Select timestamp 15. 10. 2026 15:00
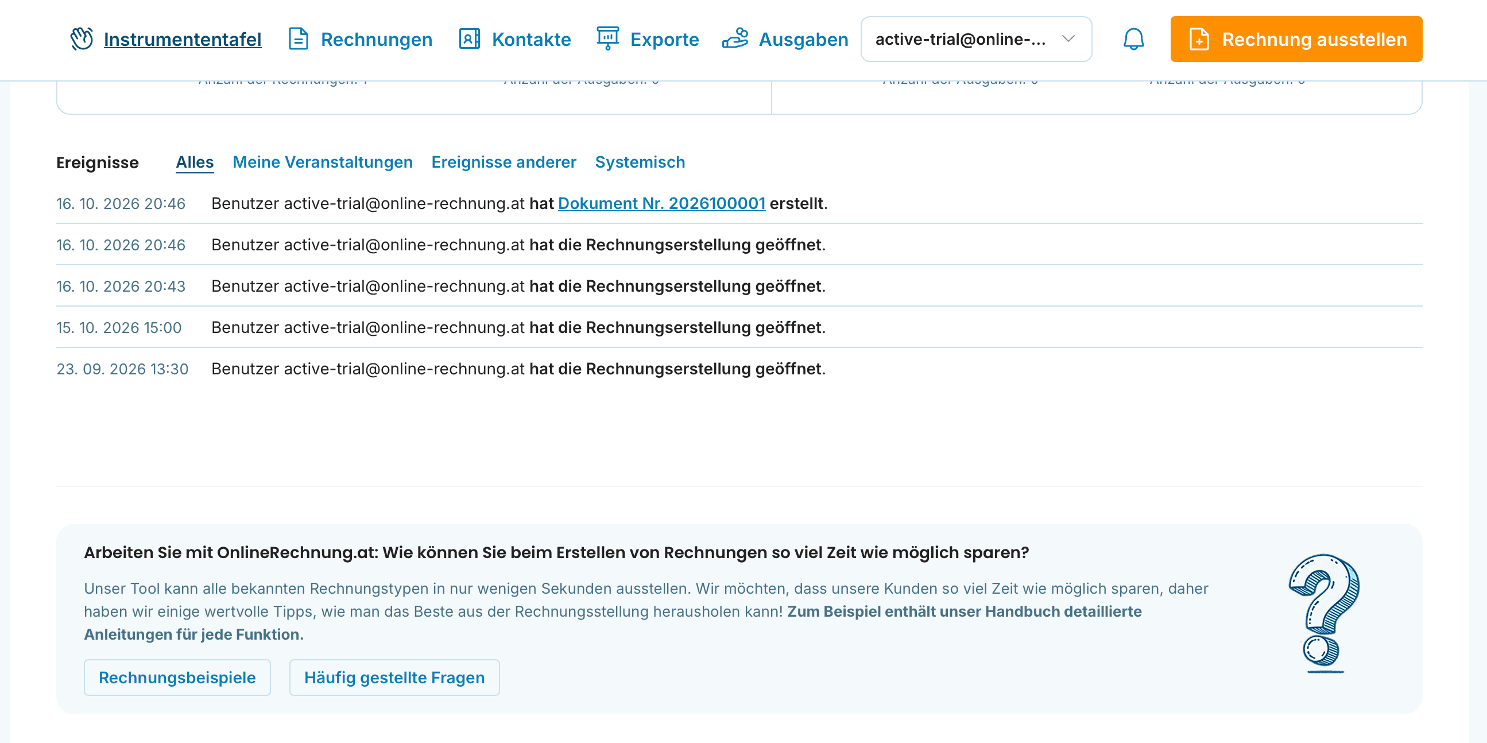This screenshot has width=1487, height=743. 119,328
